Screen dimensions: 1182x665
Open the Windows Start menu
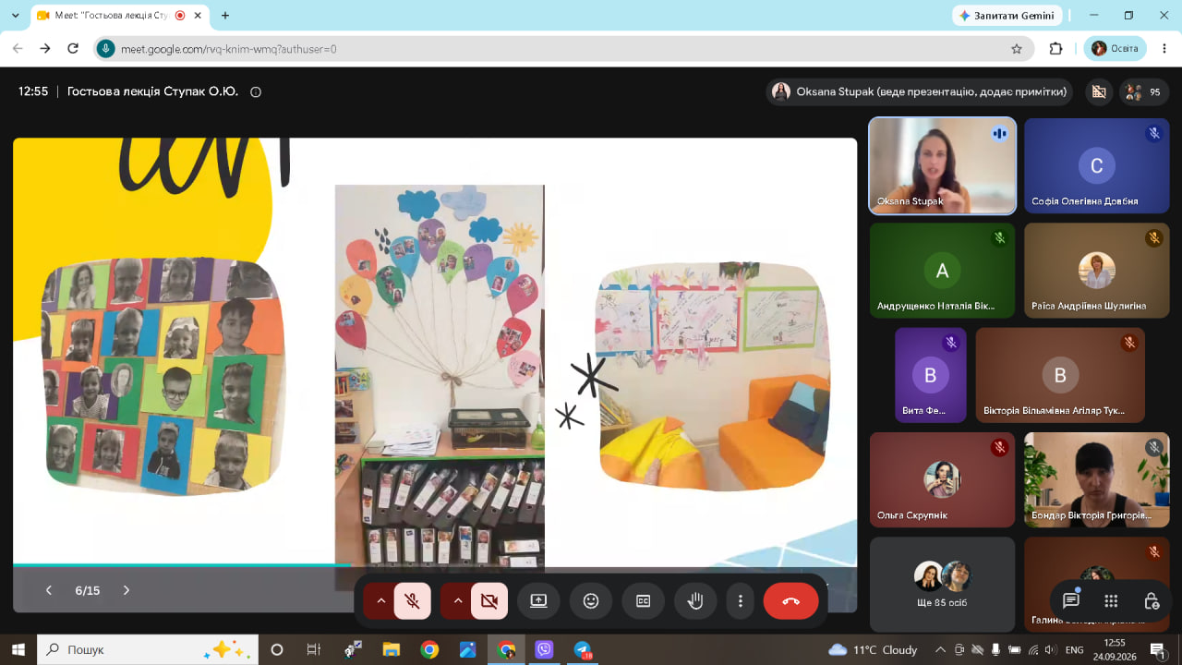point(18,649)
